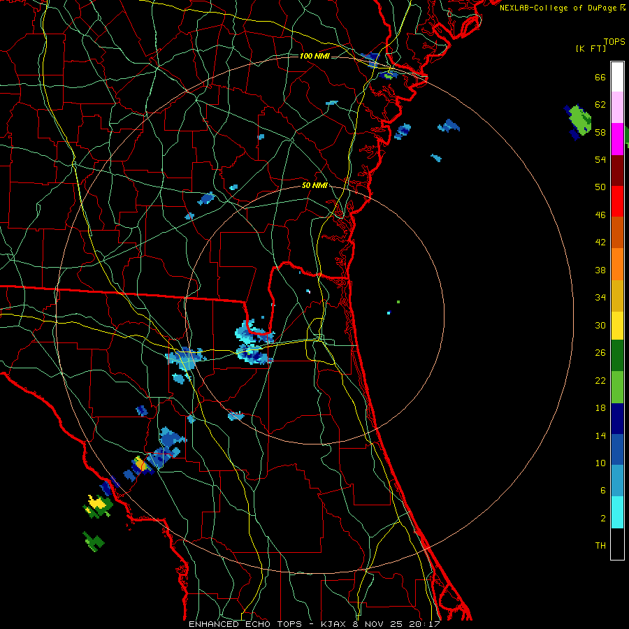This screenshot has height=629, width=629.
Task: Click the TH legend label
Action: [600, 545]
